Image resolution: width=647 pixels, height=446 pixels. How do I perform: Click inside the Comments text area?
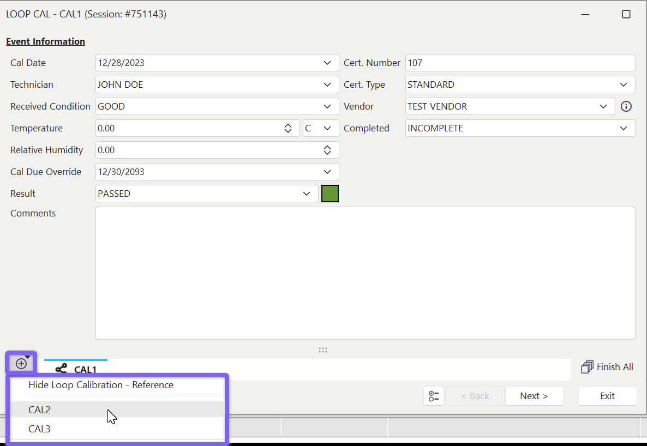coord(365,273)
